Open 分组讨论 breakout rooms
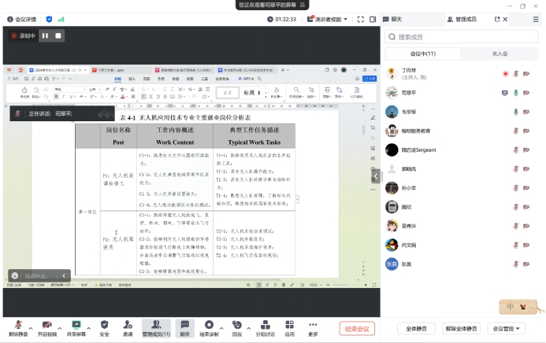546x343 pixels. tap(266, 324)
